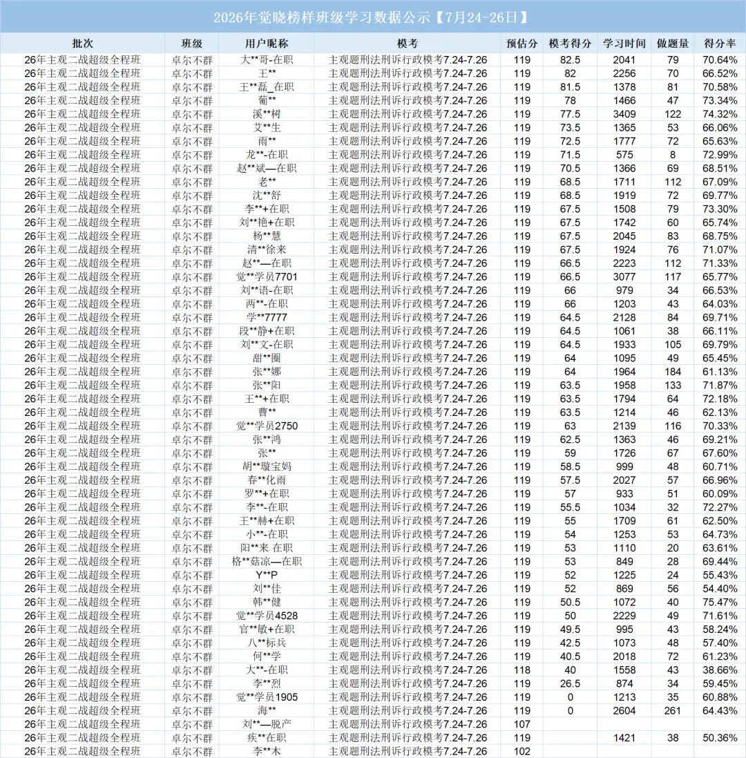Image resolution: width=746 pixels, height=758 pixels.
Task: Click estimated score value "107"
Action: tap(522, 724)
